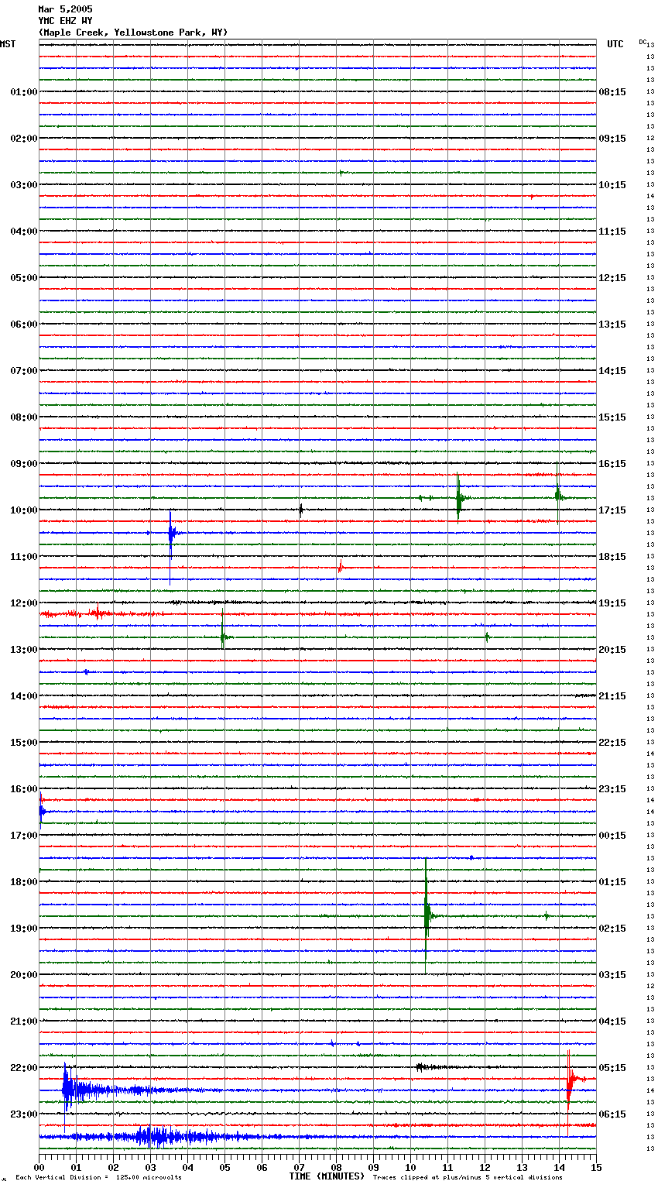This screenshot has height=1188, width=658.
Task: Click the 'TIME (MINUTES)' axis title
Action: 327,1176
